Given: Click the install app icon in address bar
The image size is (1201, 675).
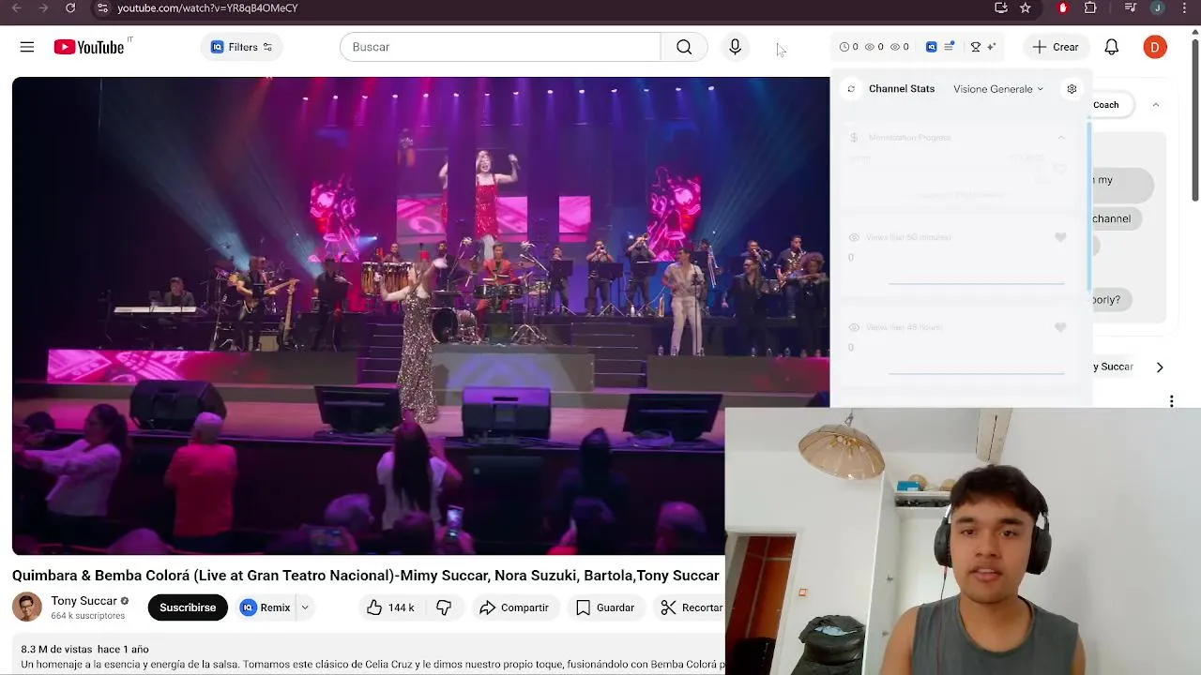Looking at the screenshot, I should 1001,7.
